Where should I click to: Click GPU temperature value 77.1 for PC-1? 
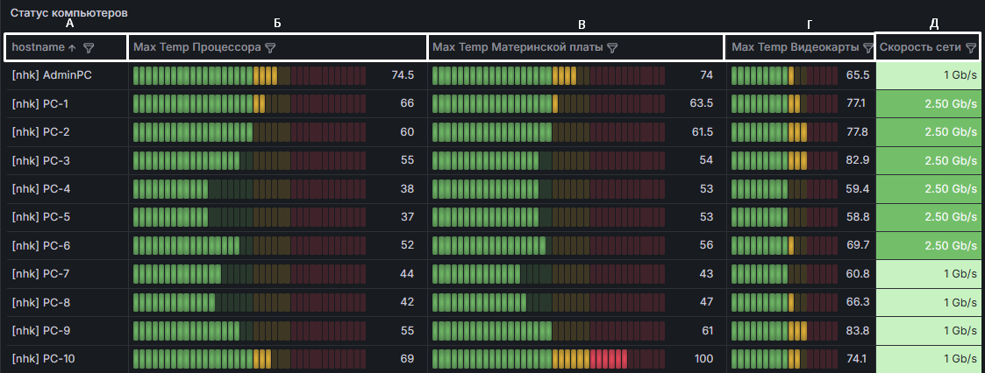pyautogui.click(x=856, y=103)
